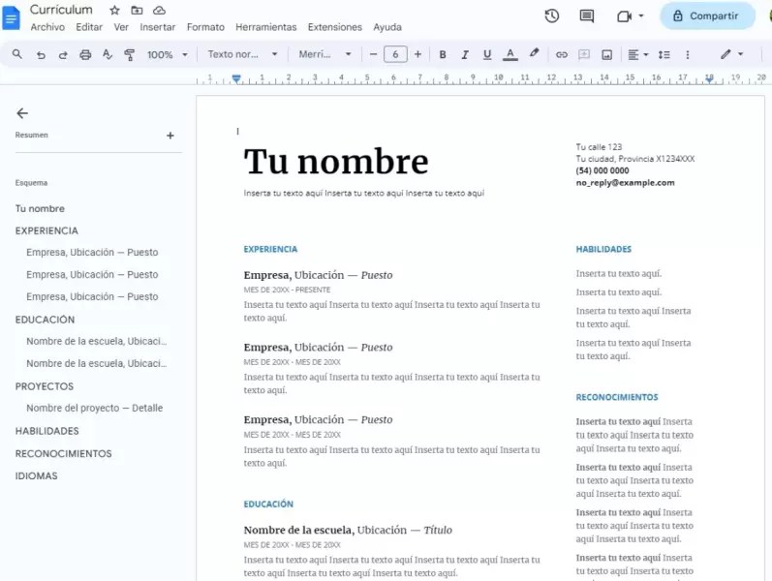Print the document
This screenshot has height=581, width=772.
(85, 54)
